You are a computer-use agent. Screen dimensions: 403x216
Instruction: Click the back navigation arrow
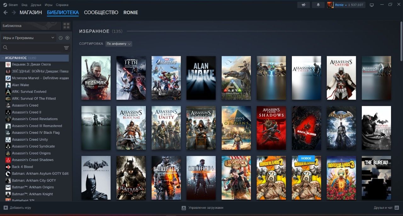click(5, 13)
